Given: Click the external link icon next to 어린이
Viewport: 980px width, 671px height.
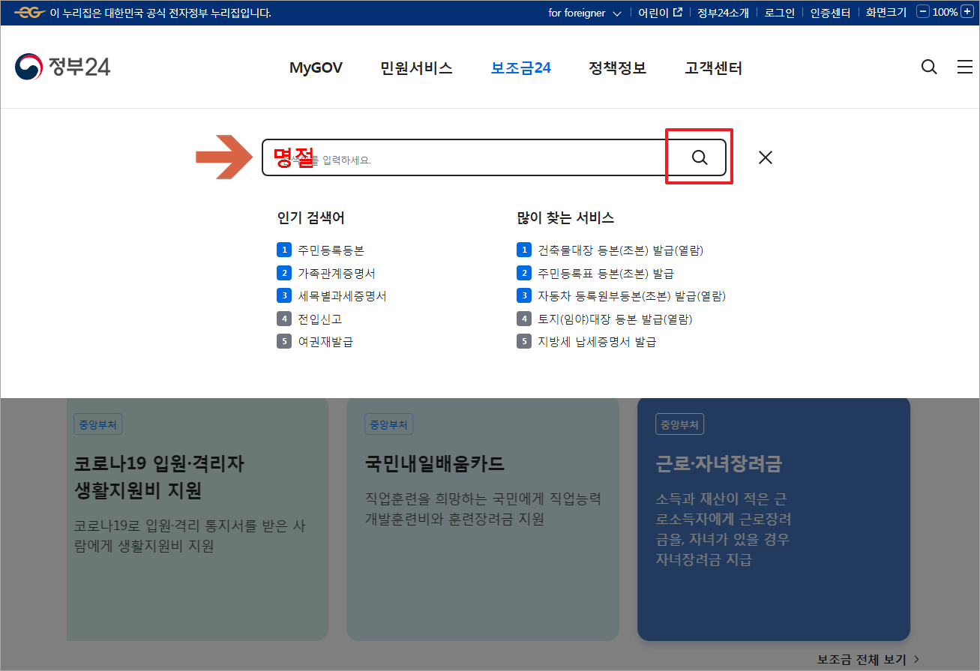Looking at the screenshot, I should point(677,12).
